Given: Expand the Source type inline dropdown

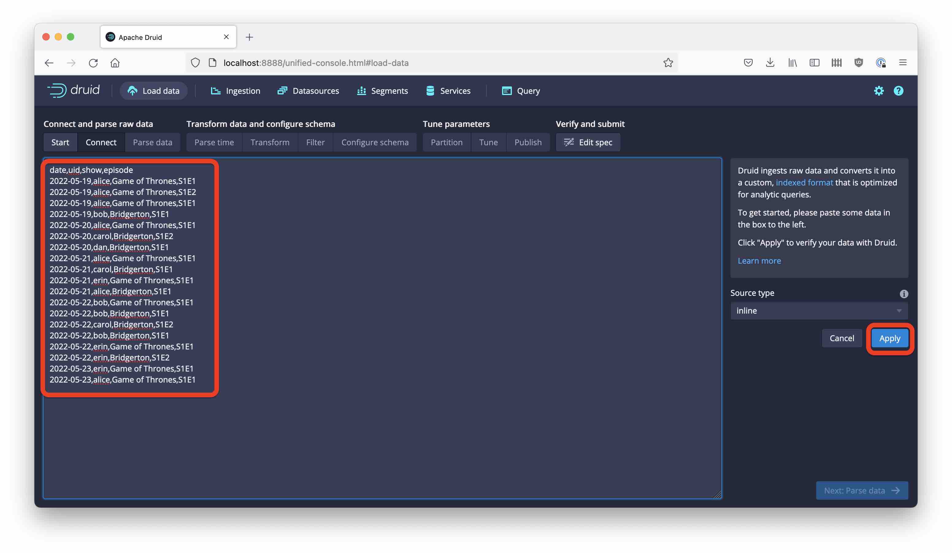Looking at the screenshot, I should tap(819, 311).
